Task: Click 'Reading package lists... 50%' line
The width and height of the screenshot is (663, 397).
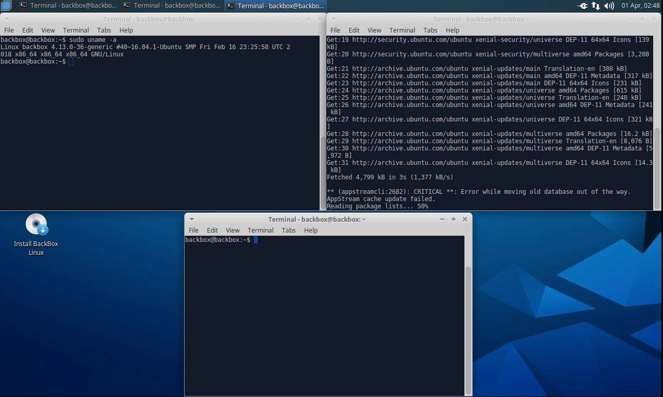Action: (378, 206)
